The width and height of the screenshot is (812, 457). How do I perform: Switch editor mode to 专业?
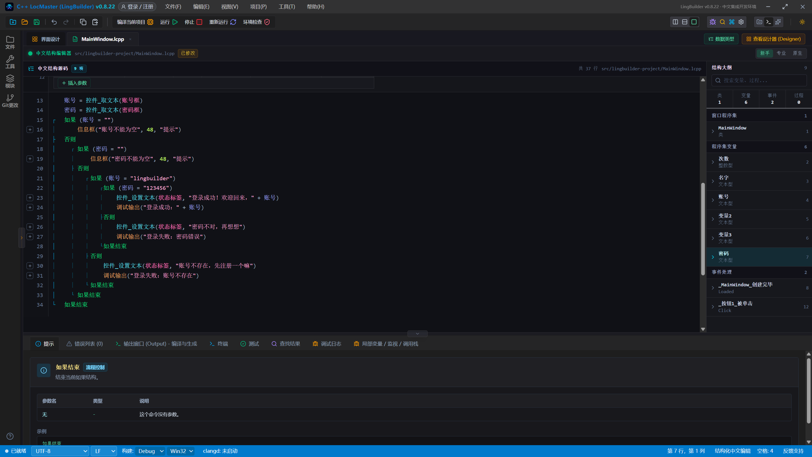click(781, 53)
